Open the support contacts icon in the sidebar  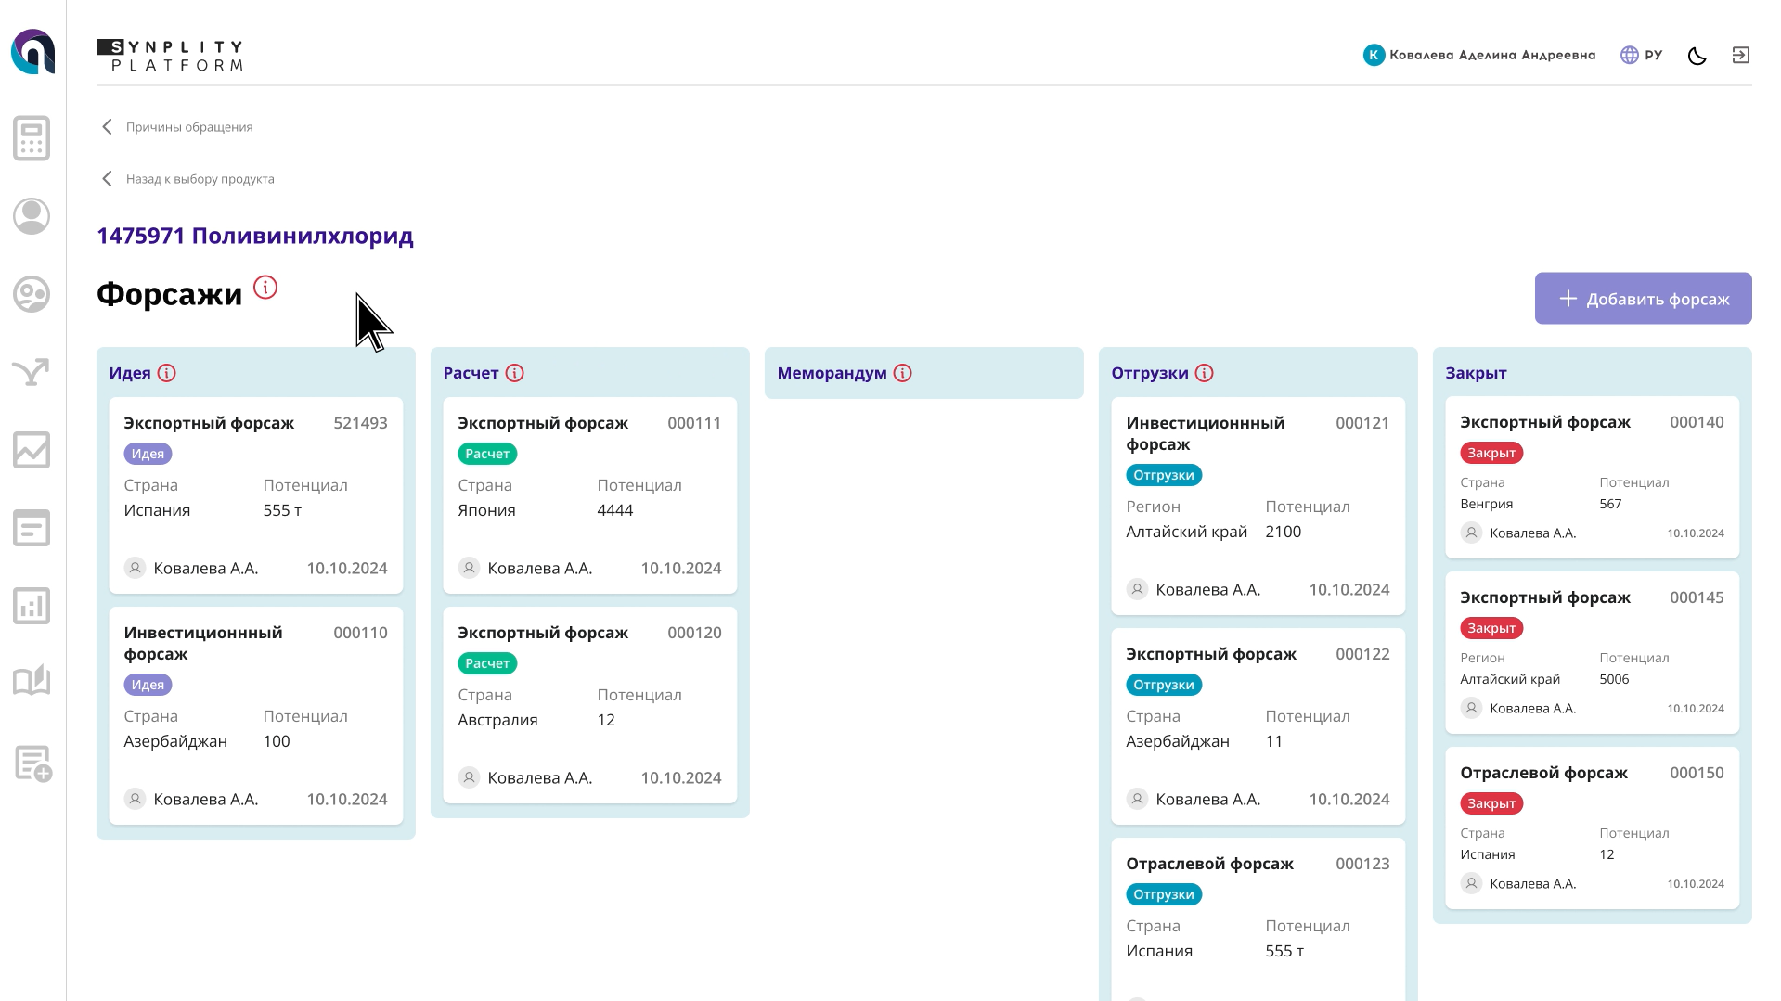pos(31,294)
